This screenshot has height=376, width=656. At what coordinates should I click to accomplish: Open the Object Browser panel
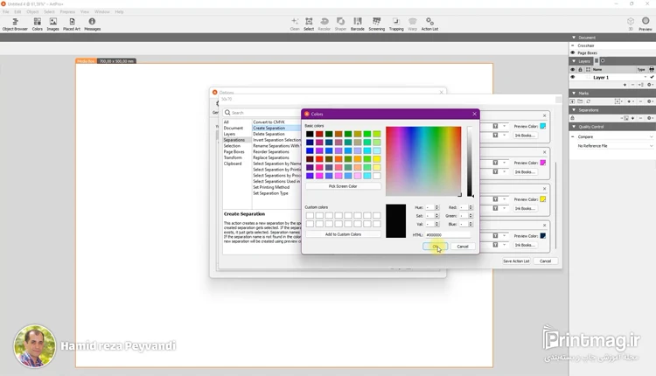coord(15,24)
